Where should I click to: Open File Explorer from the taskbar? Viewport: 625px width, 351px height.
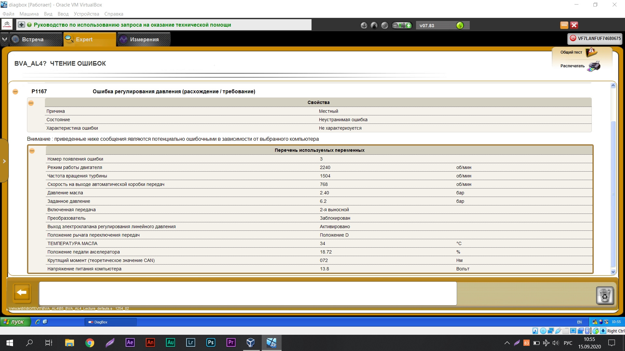(69, 343)
